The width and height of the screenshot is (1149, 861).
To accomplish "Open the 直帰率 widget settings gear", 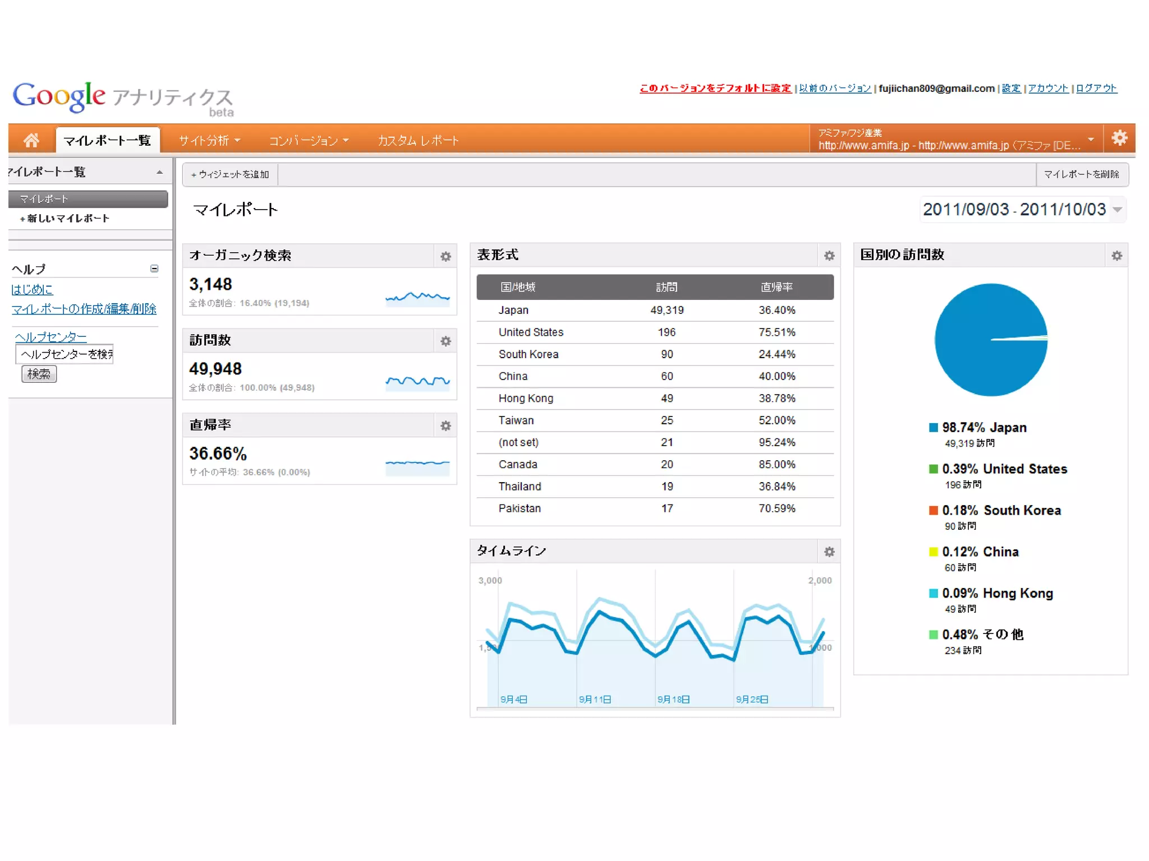I will coord(445,425).
